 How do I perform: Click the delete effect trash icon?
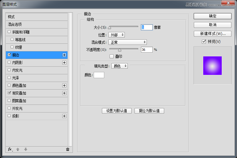click(x=68, y=149)
